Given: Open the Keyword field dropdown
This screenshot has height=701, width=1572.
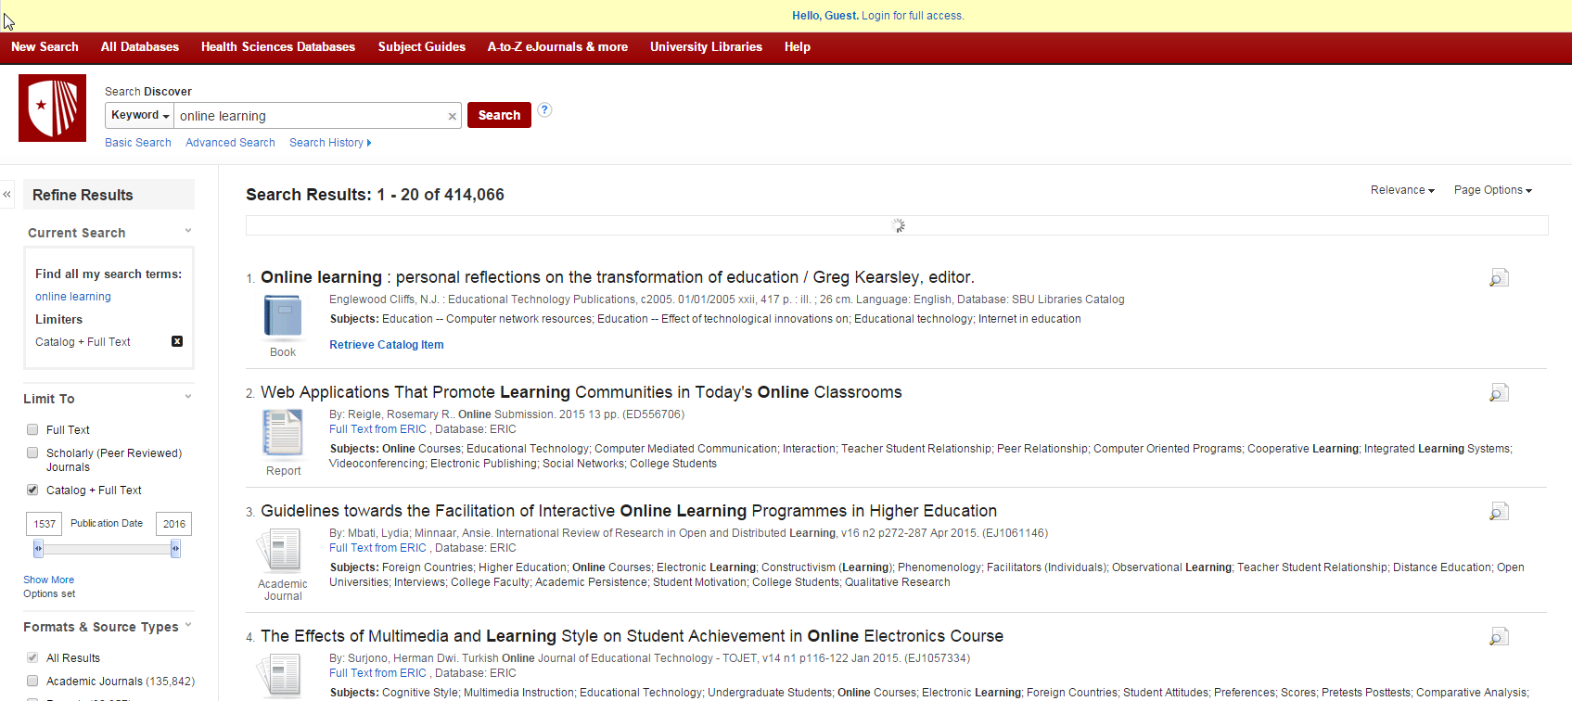Looking at the screenshot, I should [140, 115].
